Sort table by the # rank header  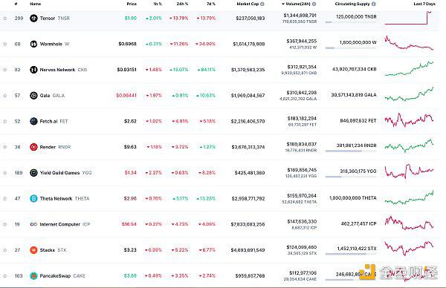click(x=16, y=4)
